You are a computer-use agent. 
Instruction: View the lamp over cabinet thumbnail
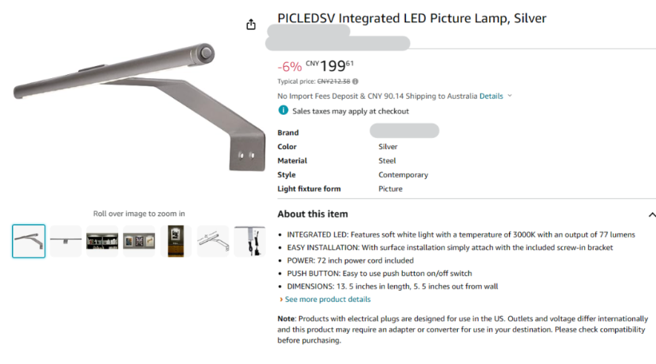pyautogui.click(x=176, y=241)
